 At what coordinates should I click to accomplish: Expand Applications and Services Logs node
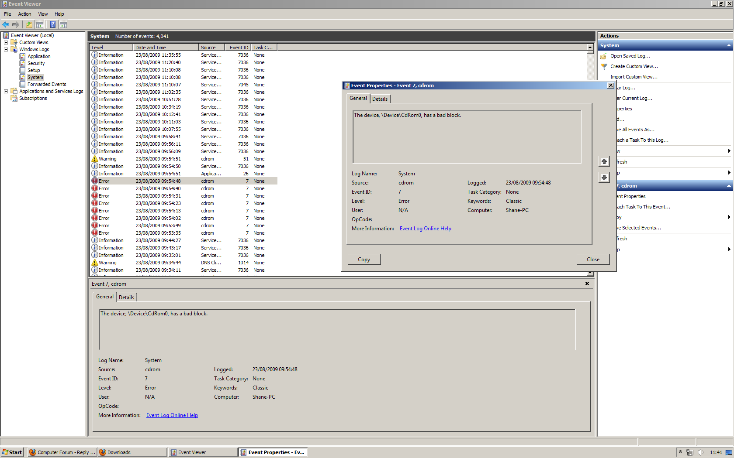6,91
